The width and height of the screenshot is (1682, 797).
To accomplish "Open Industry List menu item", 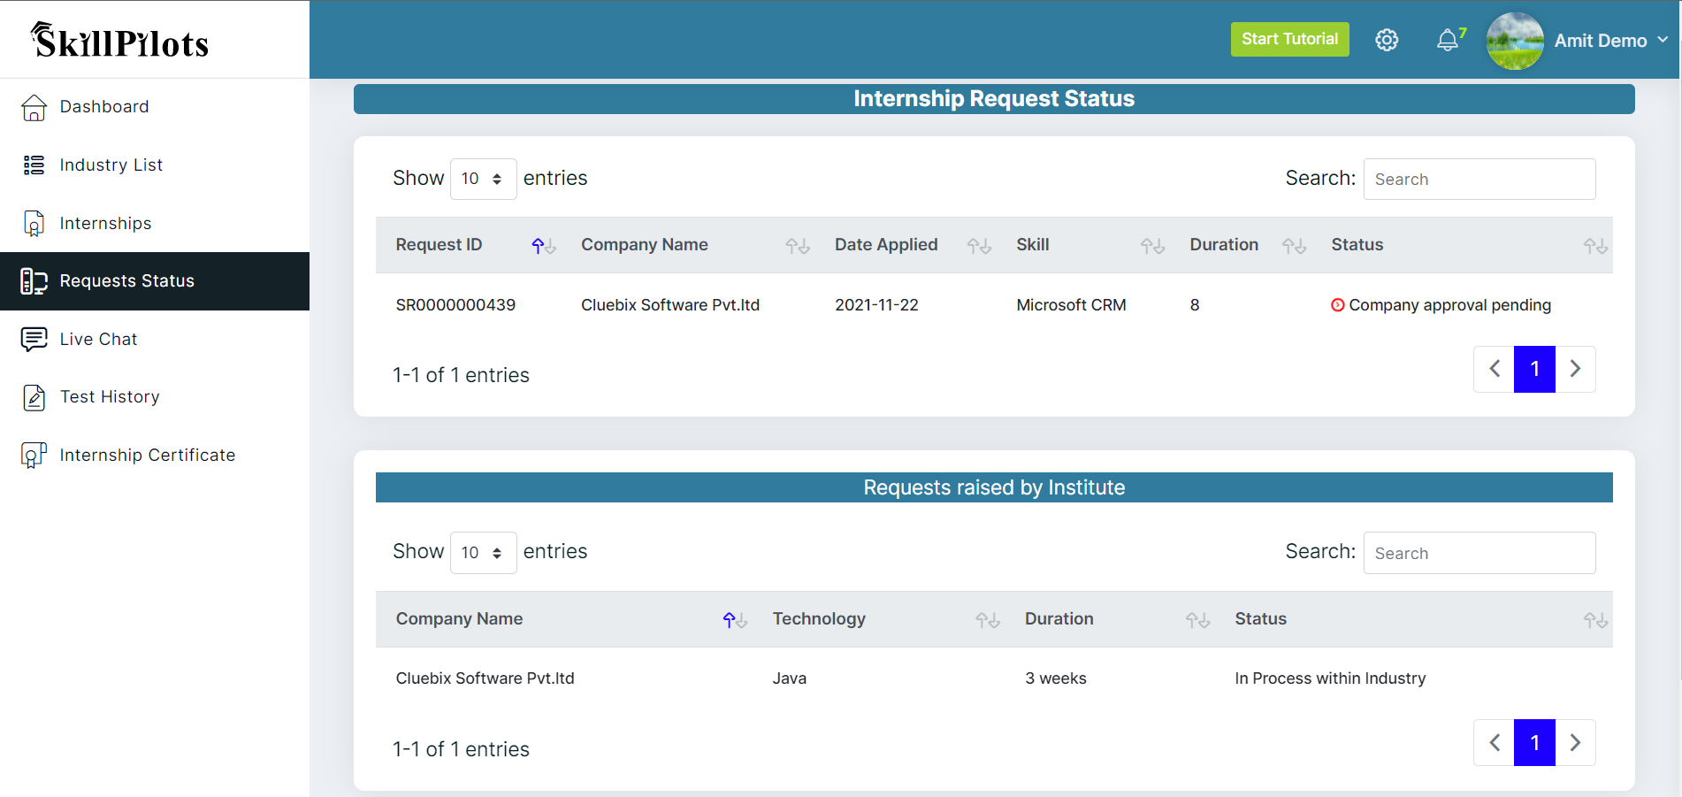I will click(155, 165).
